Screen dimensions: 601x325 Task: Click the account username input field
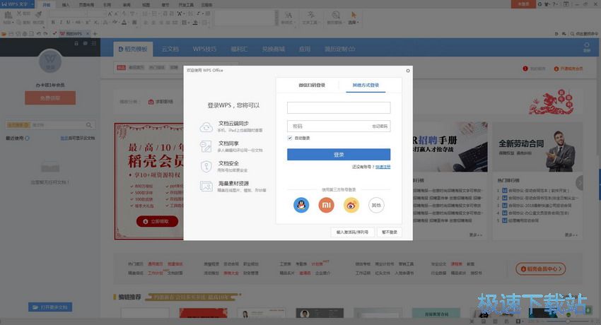click(x=339, y=107)
